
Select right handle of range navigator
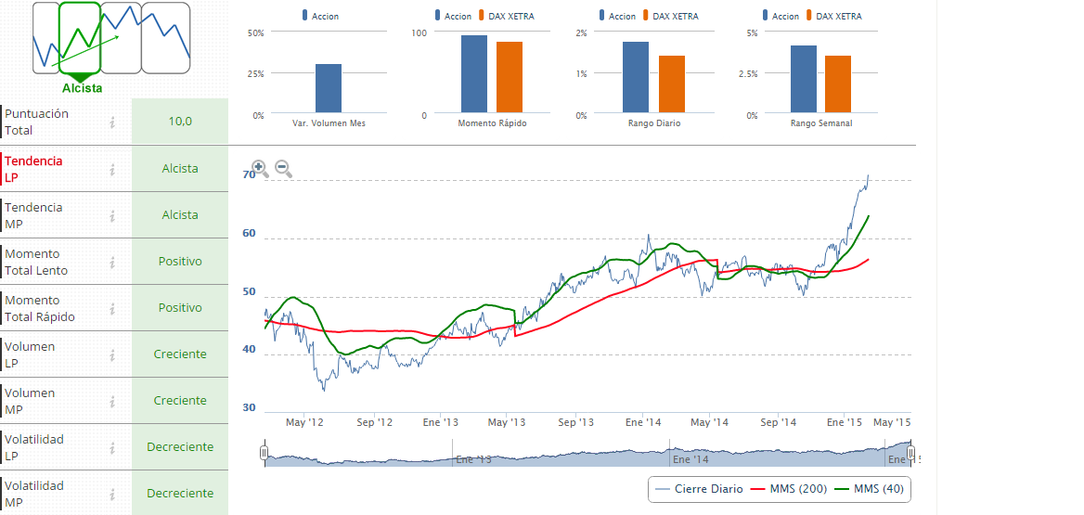tap(911, 453)
